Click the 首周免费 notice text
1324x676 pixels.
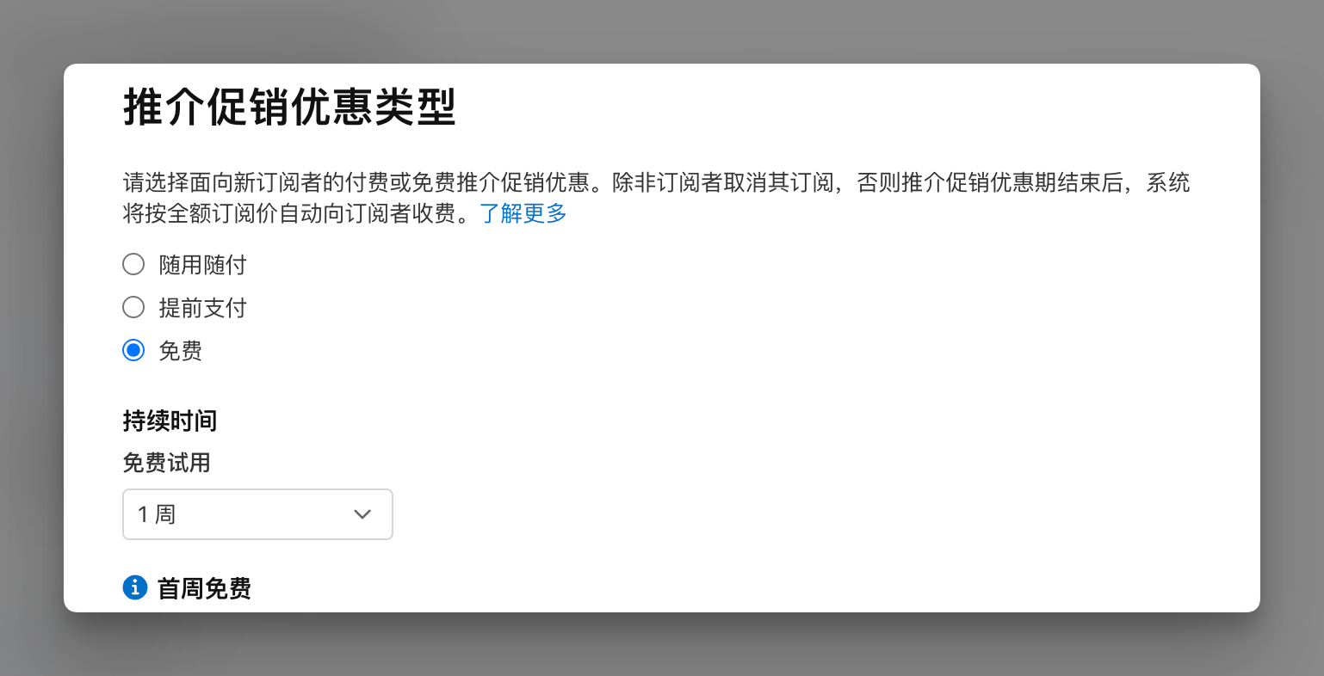[x=204, y=589]
